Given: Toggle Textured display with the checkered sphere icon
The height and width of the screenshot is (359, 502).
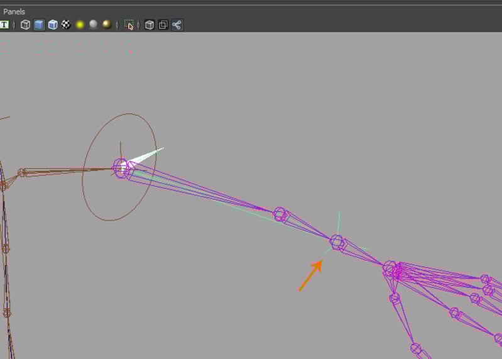Looking at the screenshot, I should click(66, 25).
